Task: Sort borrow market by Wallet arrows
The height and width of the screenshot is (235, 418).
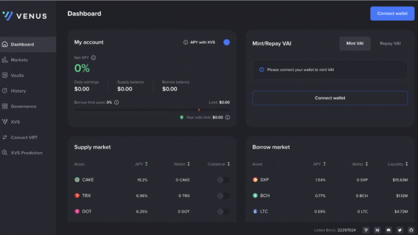Action: [x=366, y=164]
